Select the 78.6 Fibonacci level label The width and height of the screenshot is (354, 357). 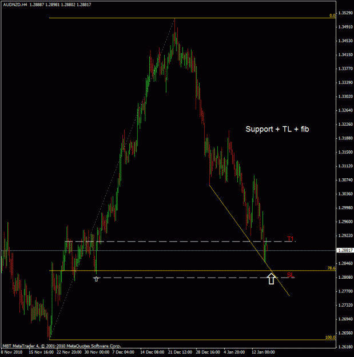click(331, 268)
